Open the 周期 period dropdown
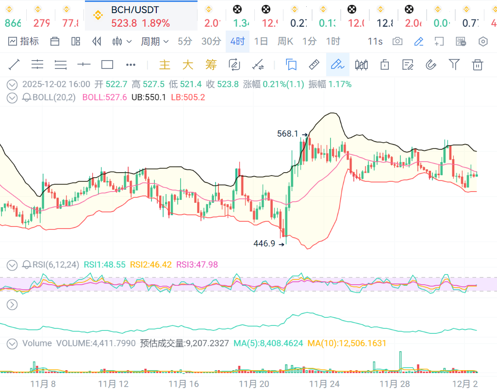The width and height of the screenshot is (497, 392). click(155, 42)
